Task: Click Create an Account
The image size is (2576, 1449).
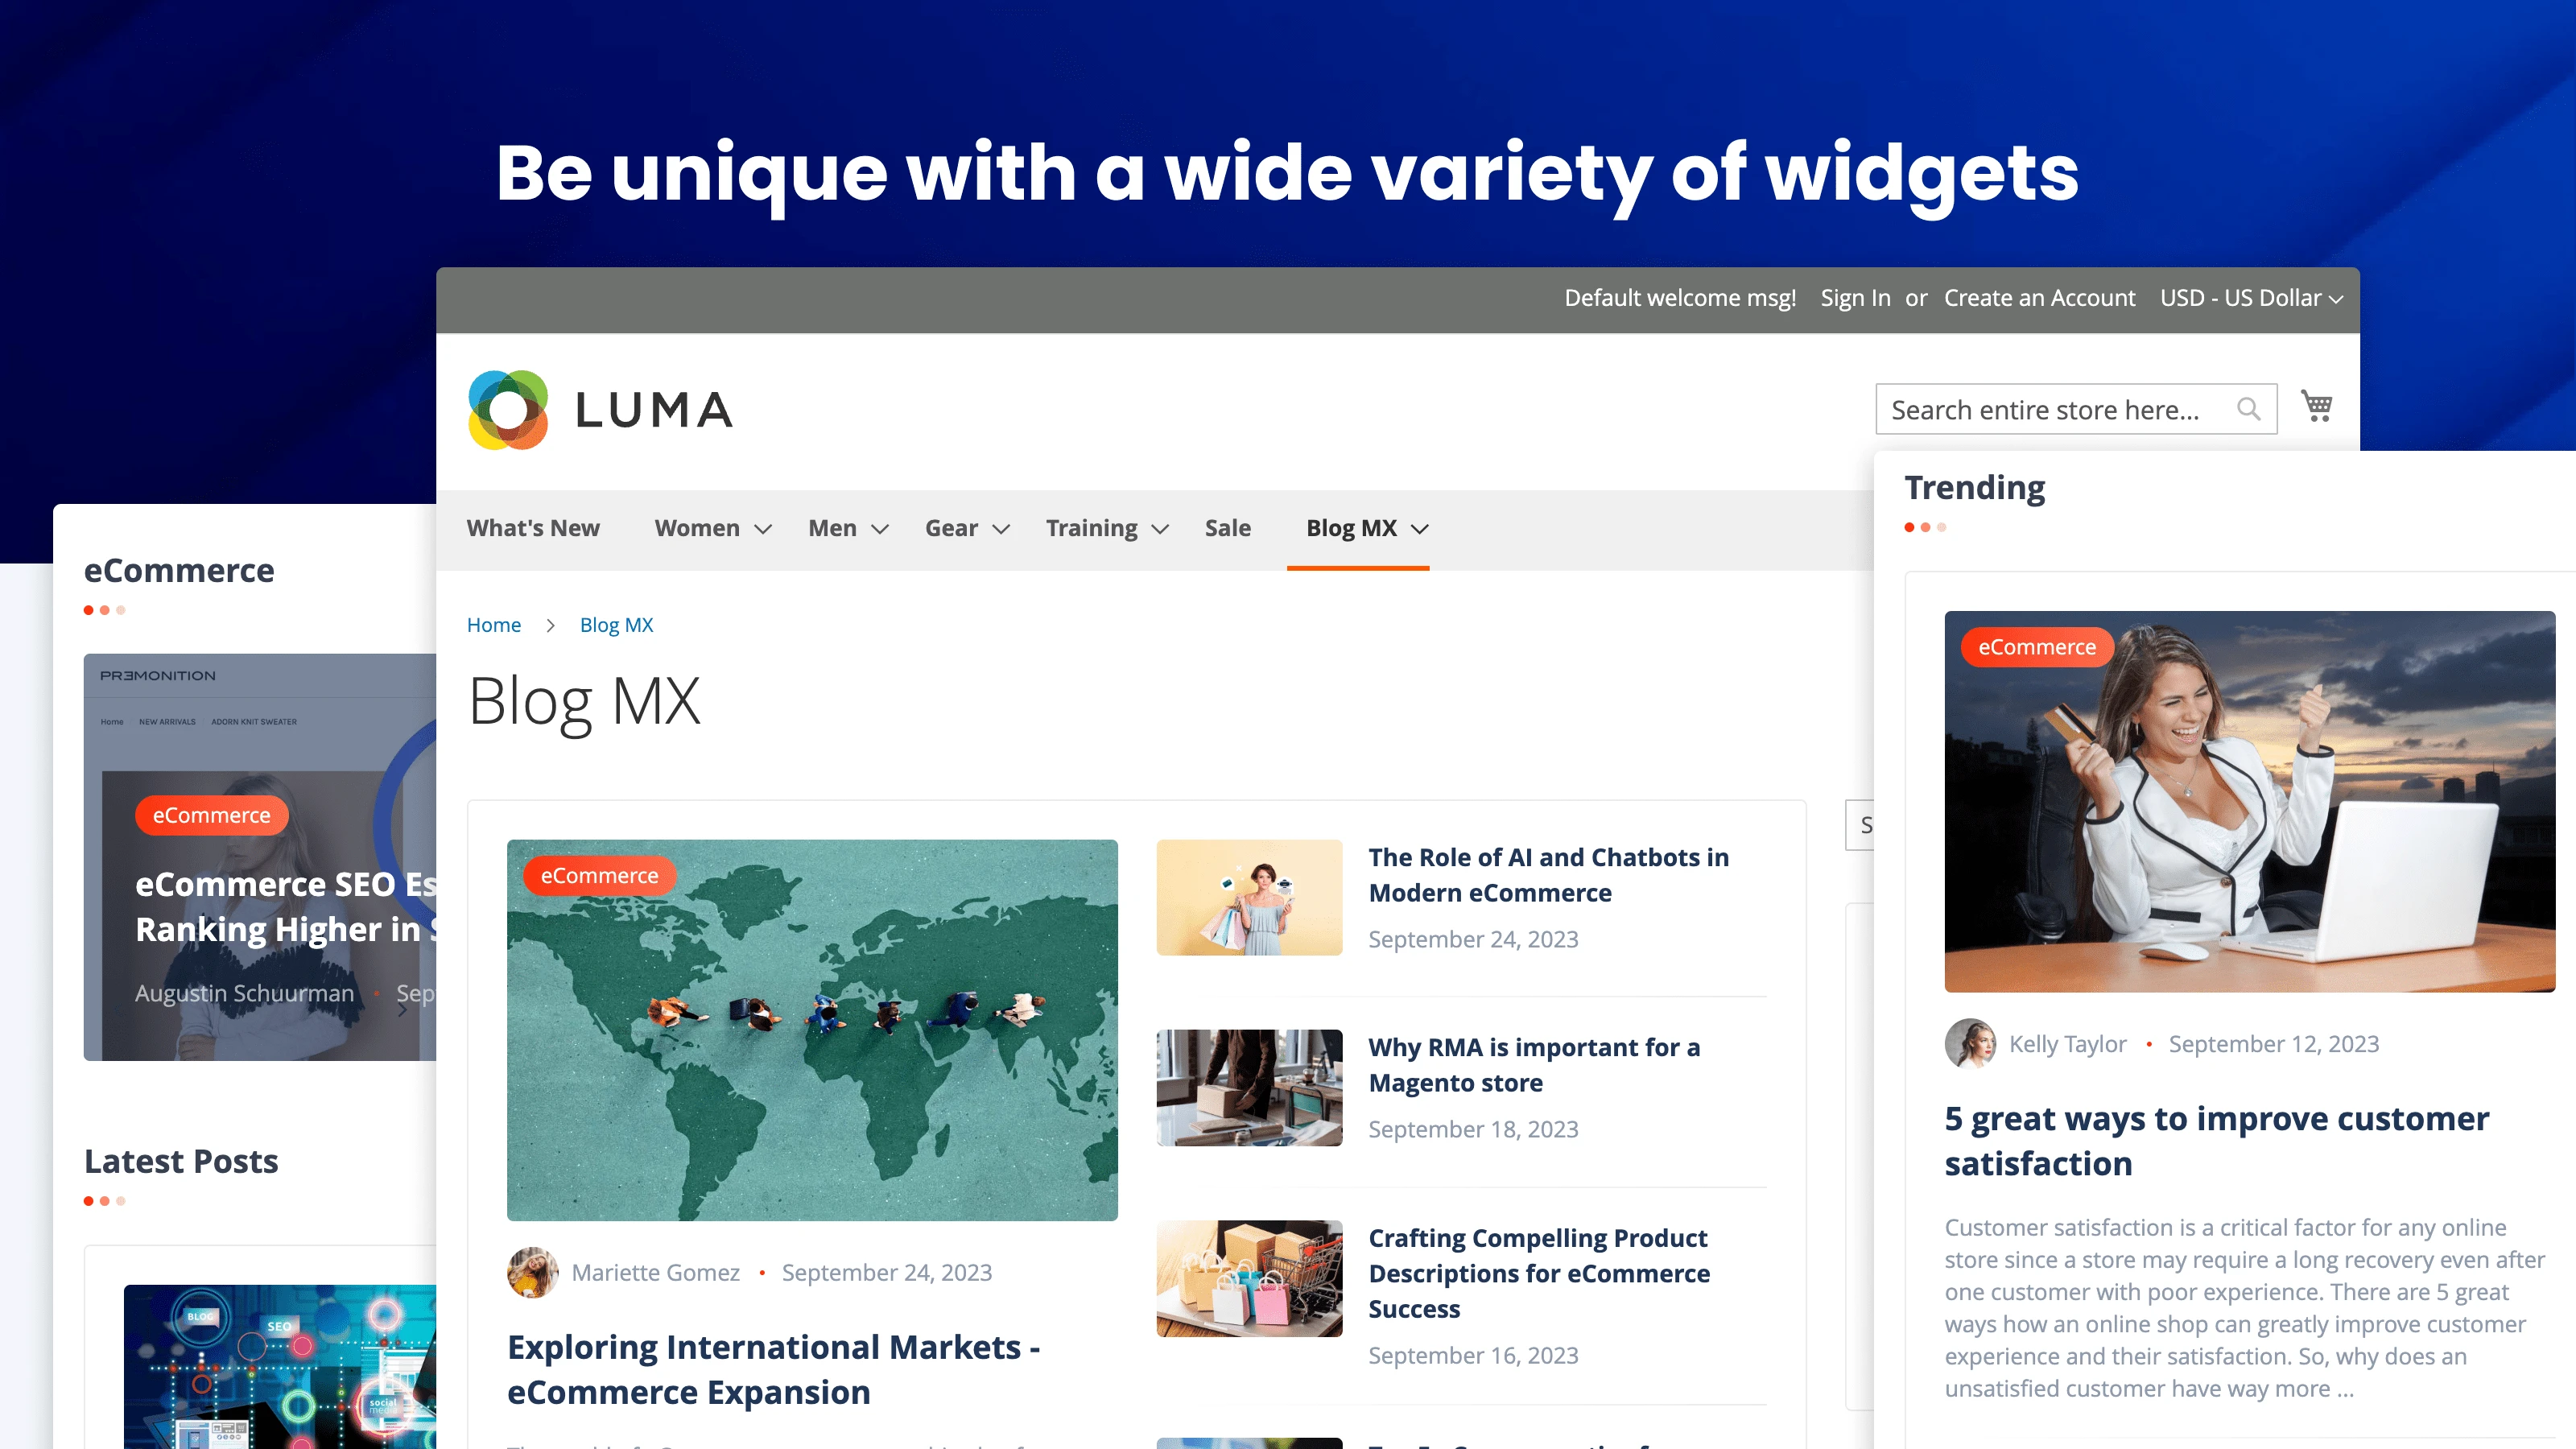Action: [2039, 297]
